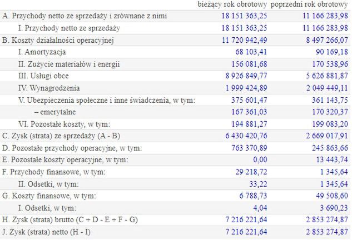The image size is (352, 240).
Task: Click the 'IV. Wynagrodzenia' row label
Action: point(49,88)
